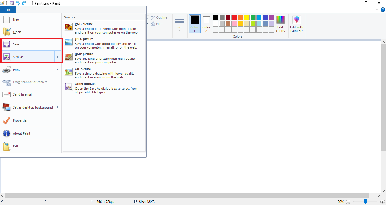
Task: Open the Outline dropdown
Action: [x=160, y=17]
